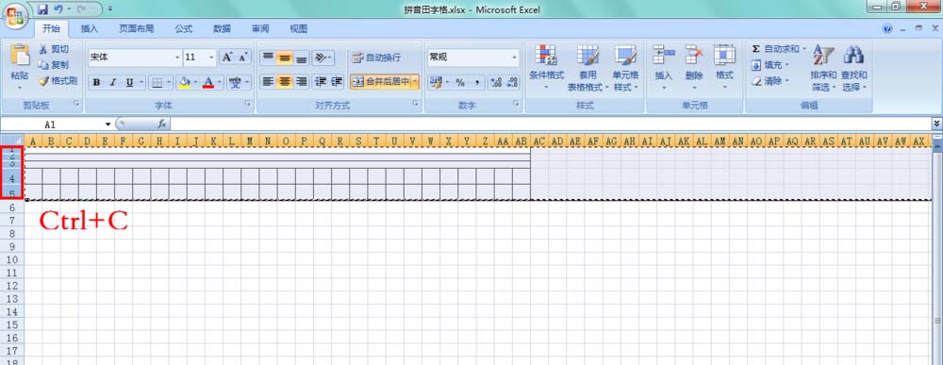Open the 视图 ribbon tab
This screenshot has width=943, height=365.
tap(298, 28)
